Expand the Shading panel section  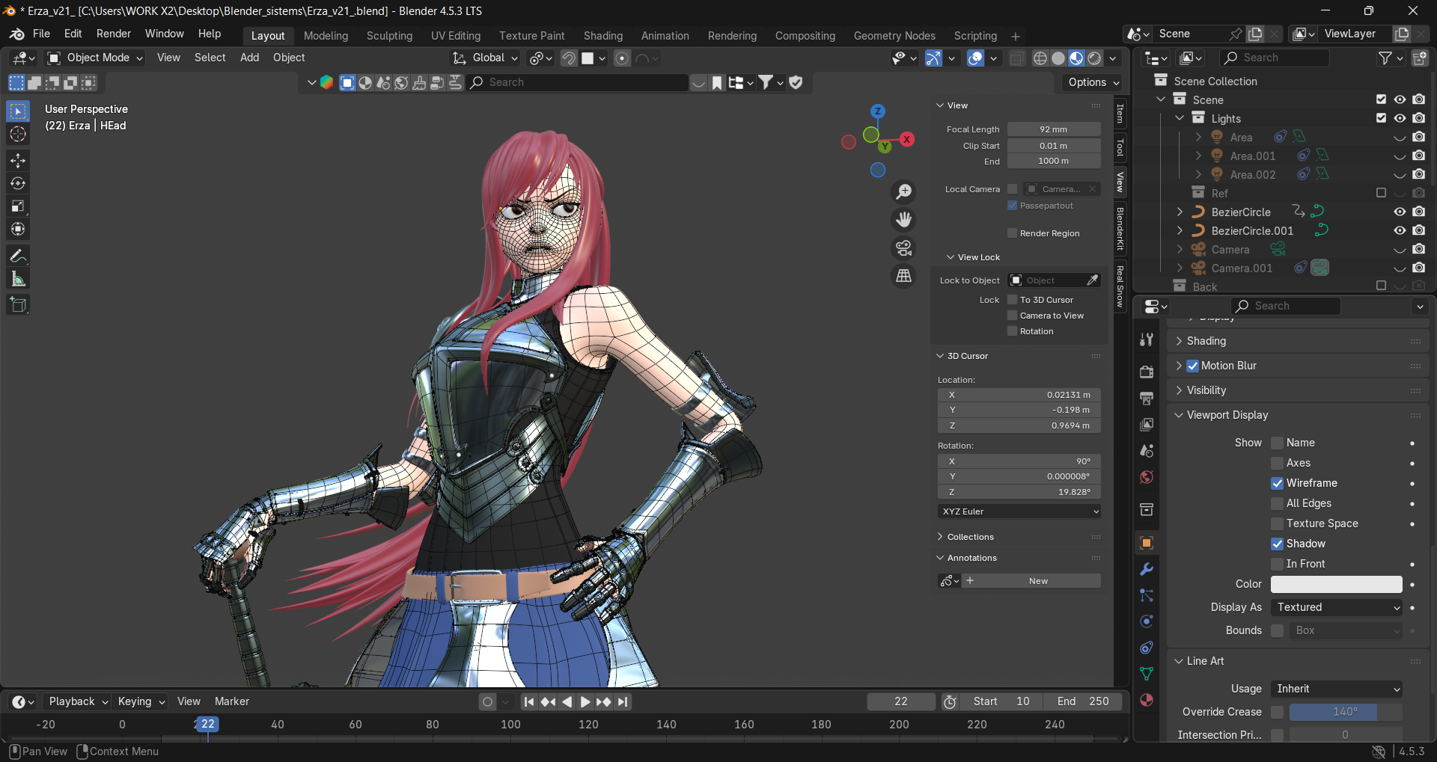pyautogui.click(x=1206, y=341)
